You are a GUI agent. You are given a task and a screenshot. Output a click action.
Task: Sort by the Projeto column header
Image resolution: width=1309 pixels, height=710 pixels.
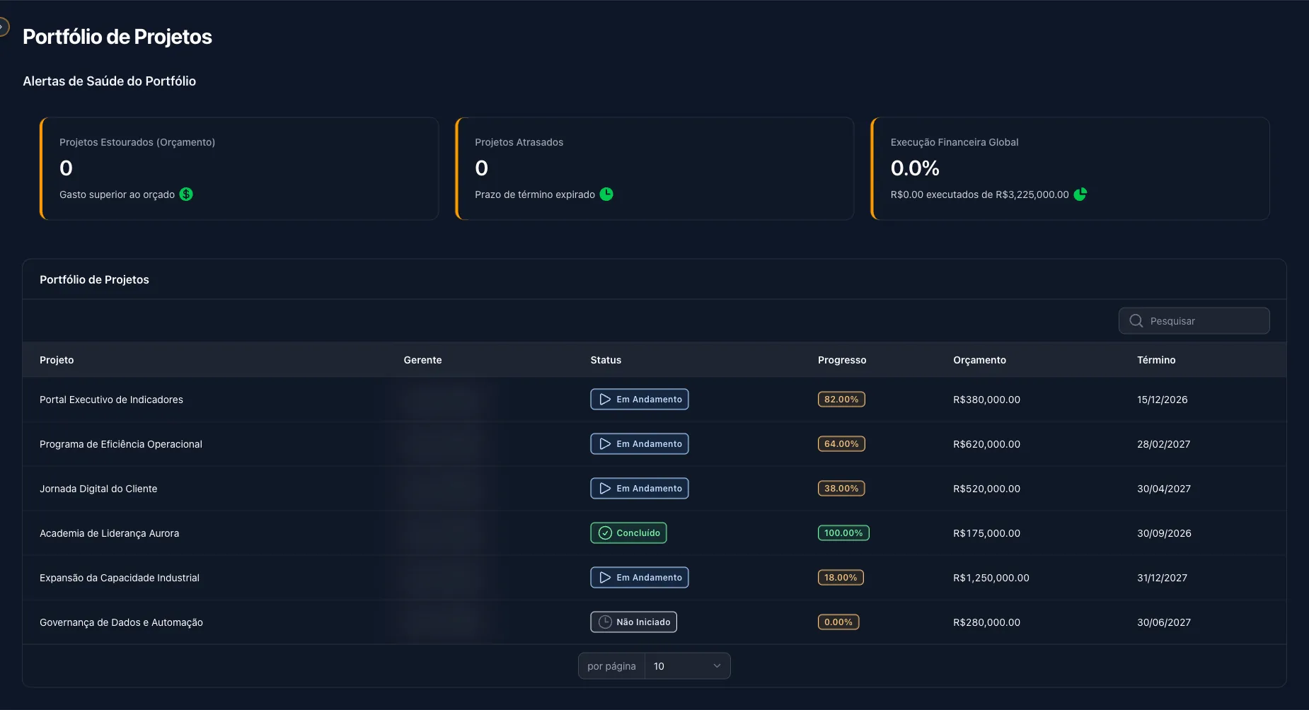coord(57,360)
